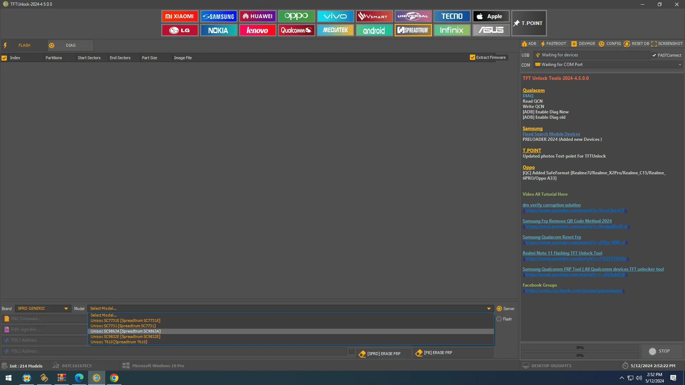Click the USB waiting for devices field
The width and height of the screenshot is (685, 385).
click(592, 55)
